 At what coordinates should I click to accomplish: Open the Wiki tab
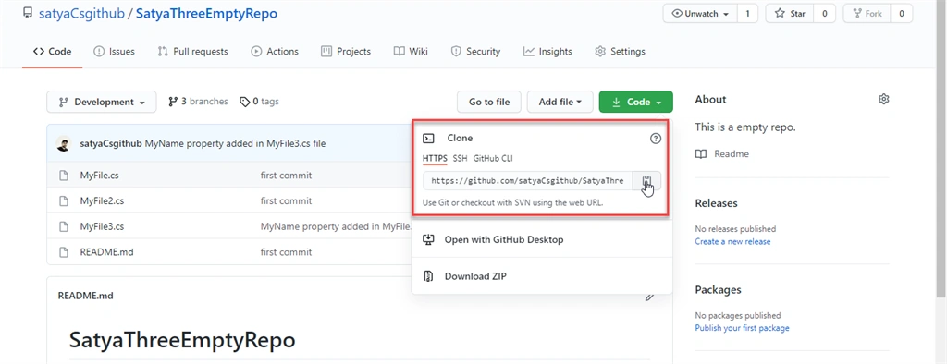click(x=411, y=52)
